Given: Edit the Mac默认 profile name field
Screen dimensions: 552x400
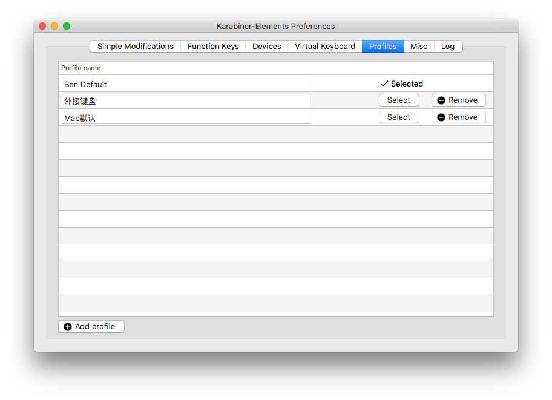Looking at the screenshot, I should click(186, 117).
